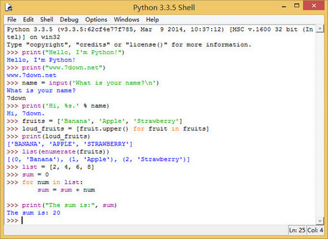The width and height of the screenshot is (328, 239).
Task: Click the 'Type "copyright", "credits"' info line
Action: tap(129, 44)
